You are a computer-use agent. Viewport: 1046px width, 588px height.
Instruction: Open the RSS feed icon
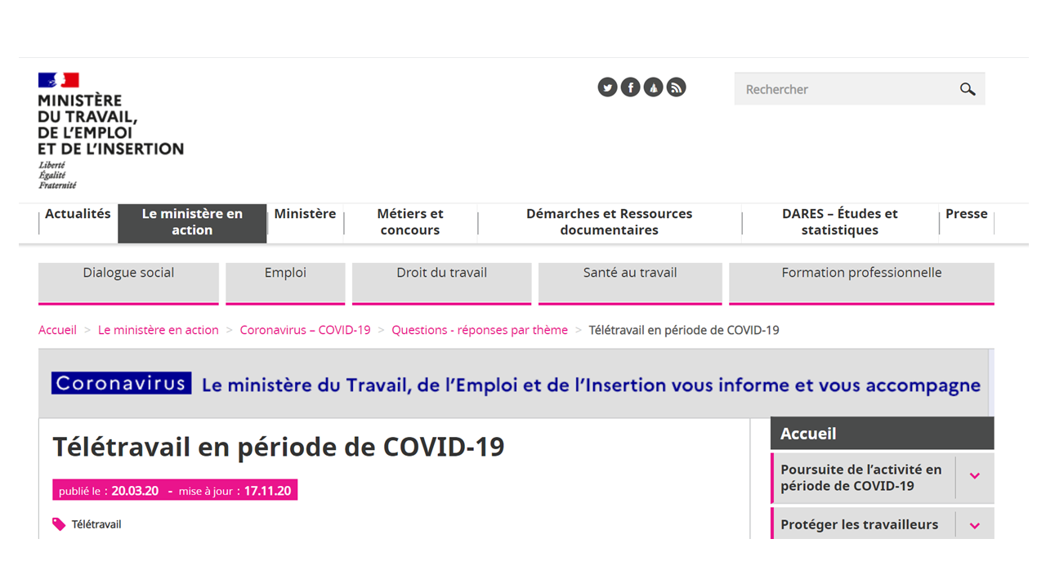coord(676,87)
